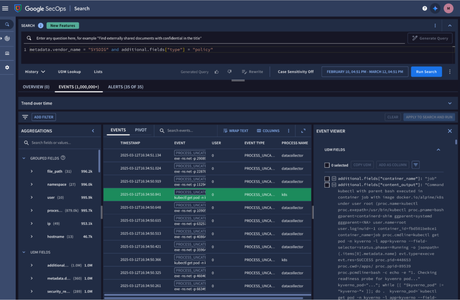
Task: Expand the hostname aggregation
Action: point(32,237)
